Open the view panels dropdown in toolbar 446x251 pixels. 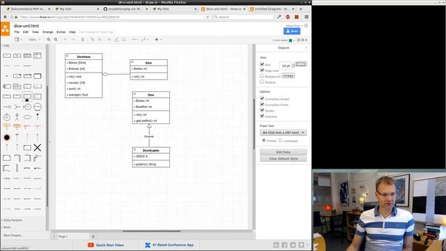(18, 40)
